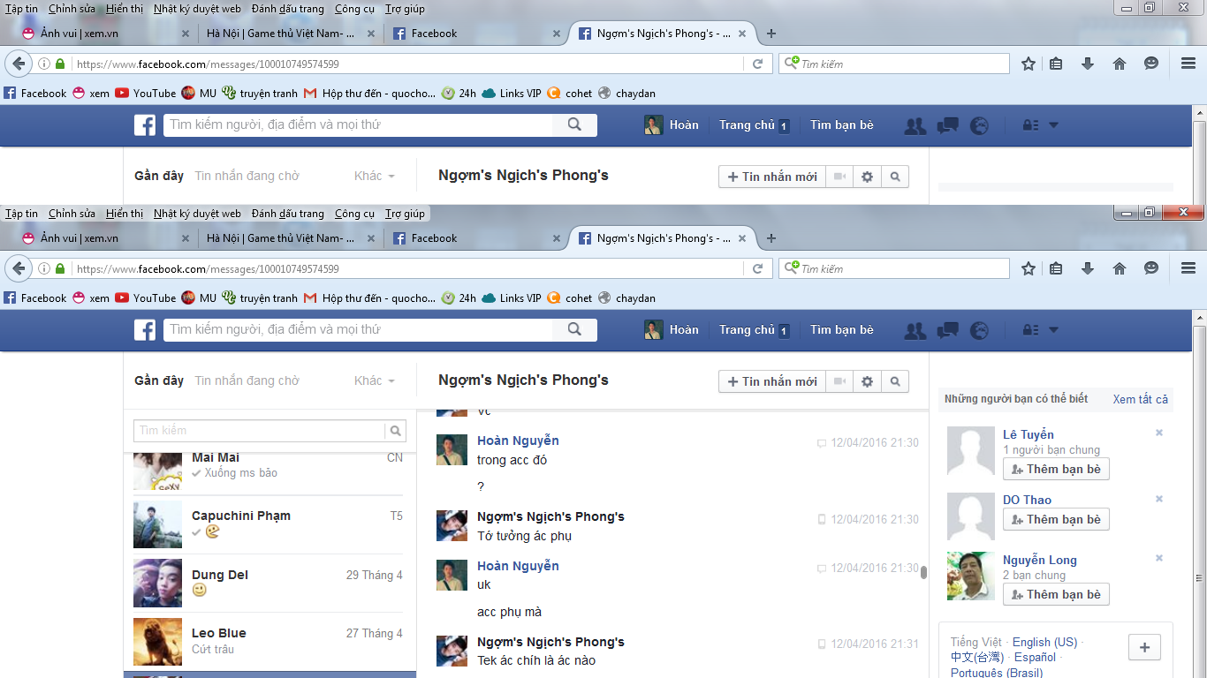Focus conversation list Tìm kiếm input
The height and width of the screenshot is (678, 1207).
click(260, 431)
